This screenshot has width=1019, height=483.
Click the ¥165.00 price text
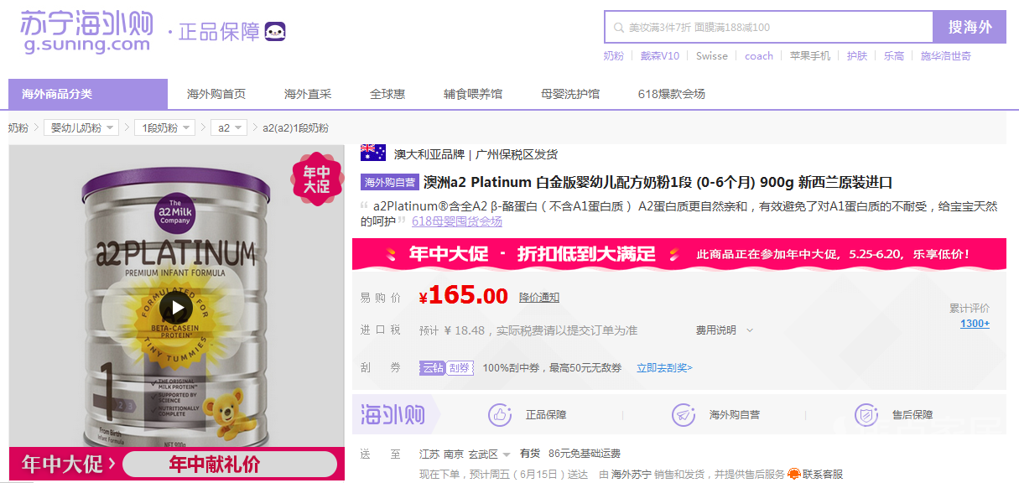pyautogui.click(x=464, y=296)
